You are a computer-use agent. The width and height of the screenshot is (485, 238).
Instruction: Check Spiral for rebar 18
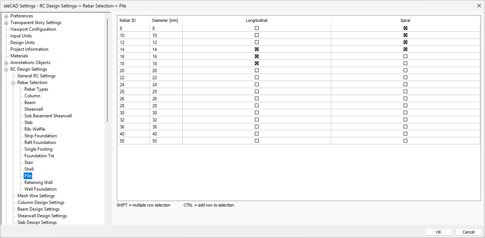point(405,63)
